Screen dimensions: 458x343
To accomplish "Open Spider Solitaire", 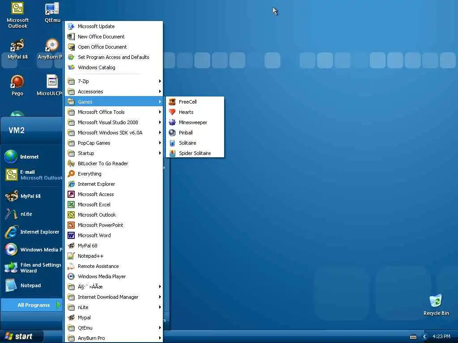I will pos(195,153).
